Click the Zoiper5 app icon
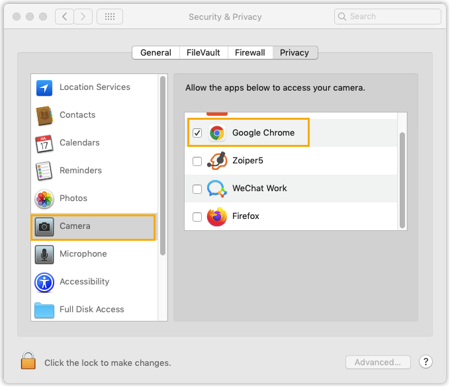Viewport: 450px width, 387px height. (217, 161)
